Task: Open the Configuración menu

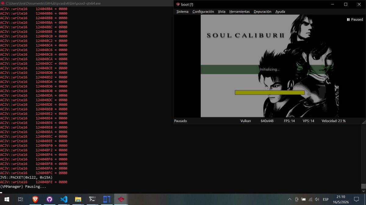Action: pyautogui.click(x=203, y=12)
